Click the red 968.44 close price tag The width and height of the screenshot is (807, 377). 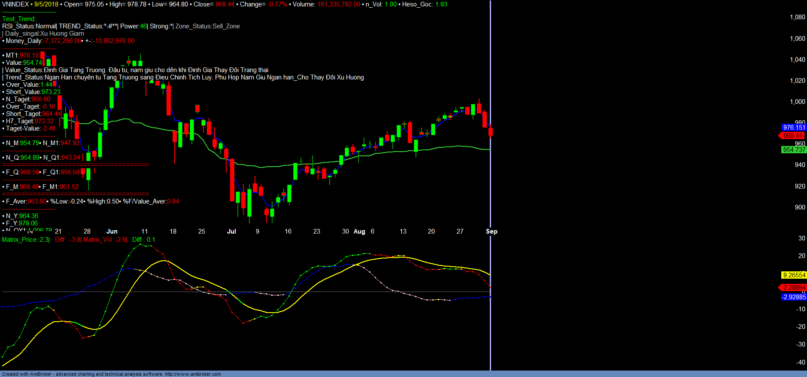click(x=792, y=136)
